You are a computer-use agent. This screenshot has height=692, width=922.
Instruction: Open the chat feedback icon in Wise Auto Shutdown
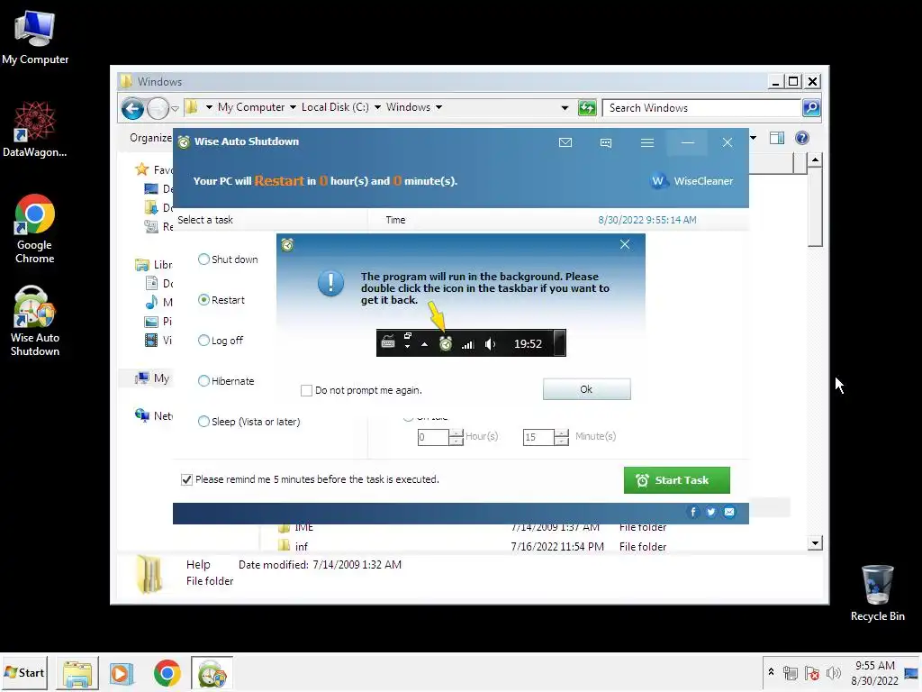(x=606, y=142)
